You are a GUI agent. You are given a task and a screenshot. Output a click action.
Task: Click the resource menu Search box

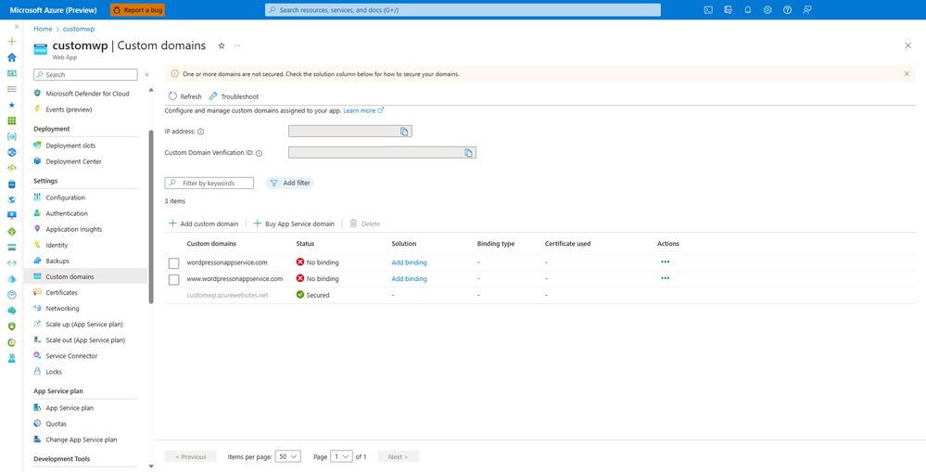(85, 75)
